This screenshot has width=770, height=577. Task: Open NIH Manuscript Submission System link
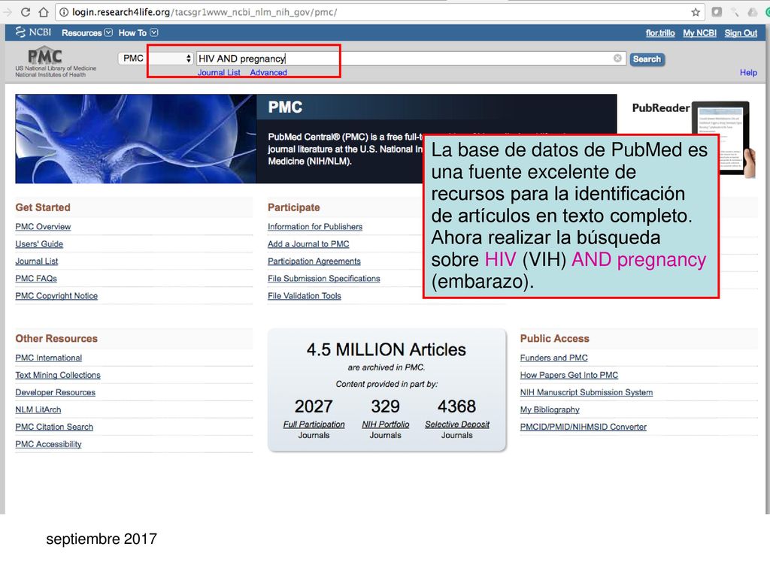point(587,392)
